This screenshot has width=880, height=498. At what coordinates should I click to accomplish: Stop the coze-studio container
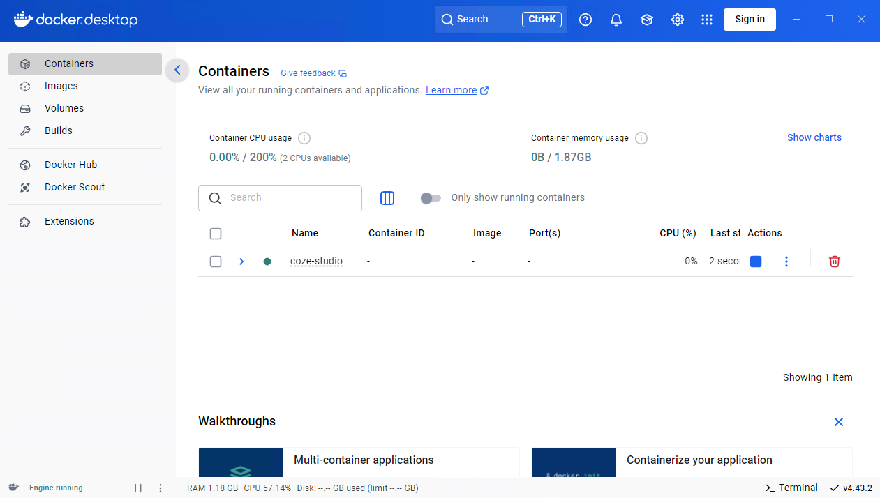click(756, 262)
